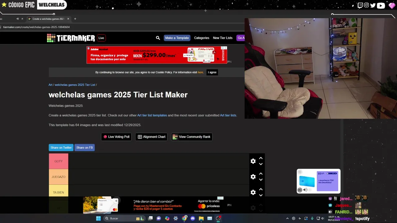Focus the tiermaker.com address bar
Image resolution: width=397 pixels, height=223 pixels.
click(x=123, y=27)
